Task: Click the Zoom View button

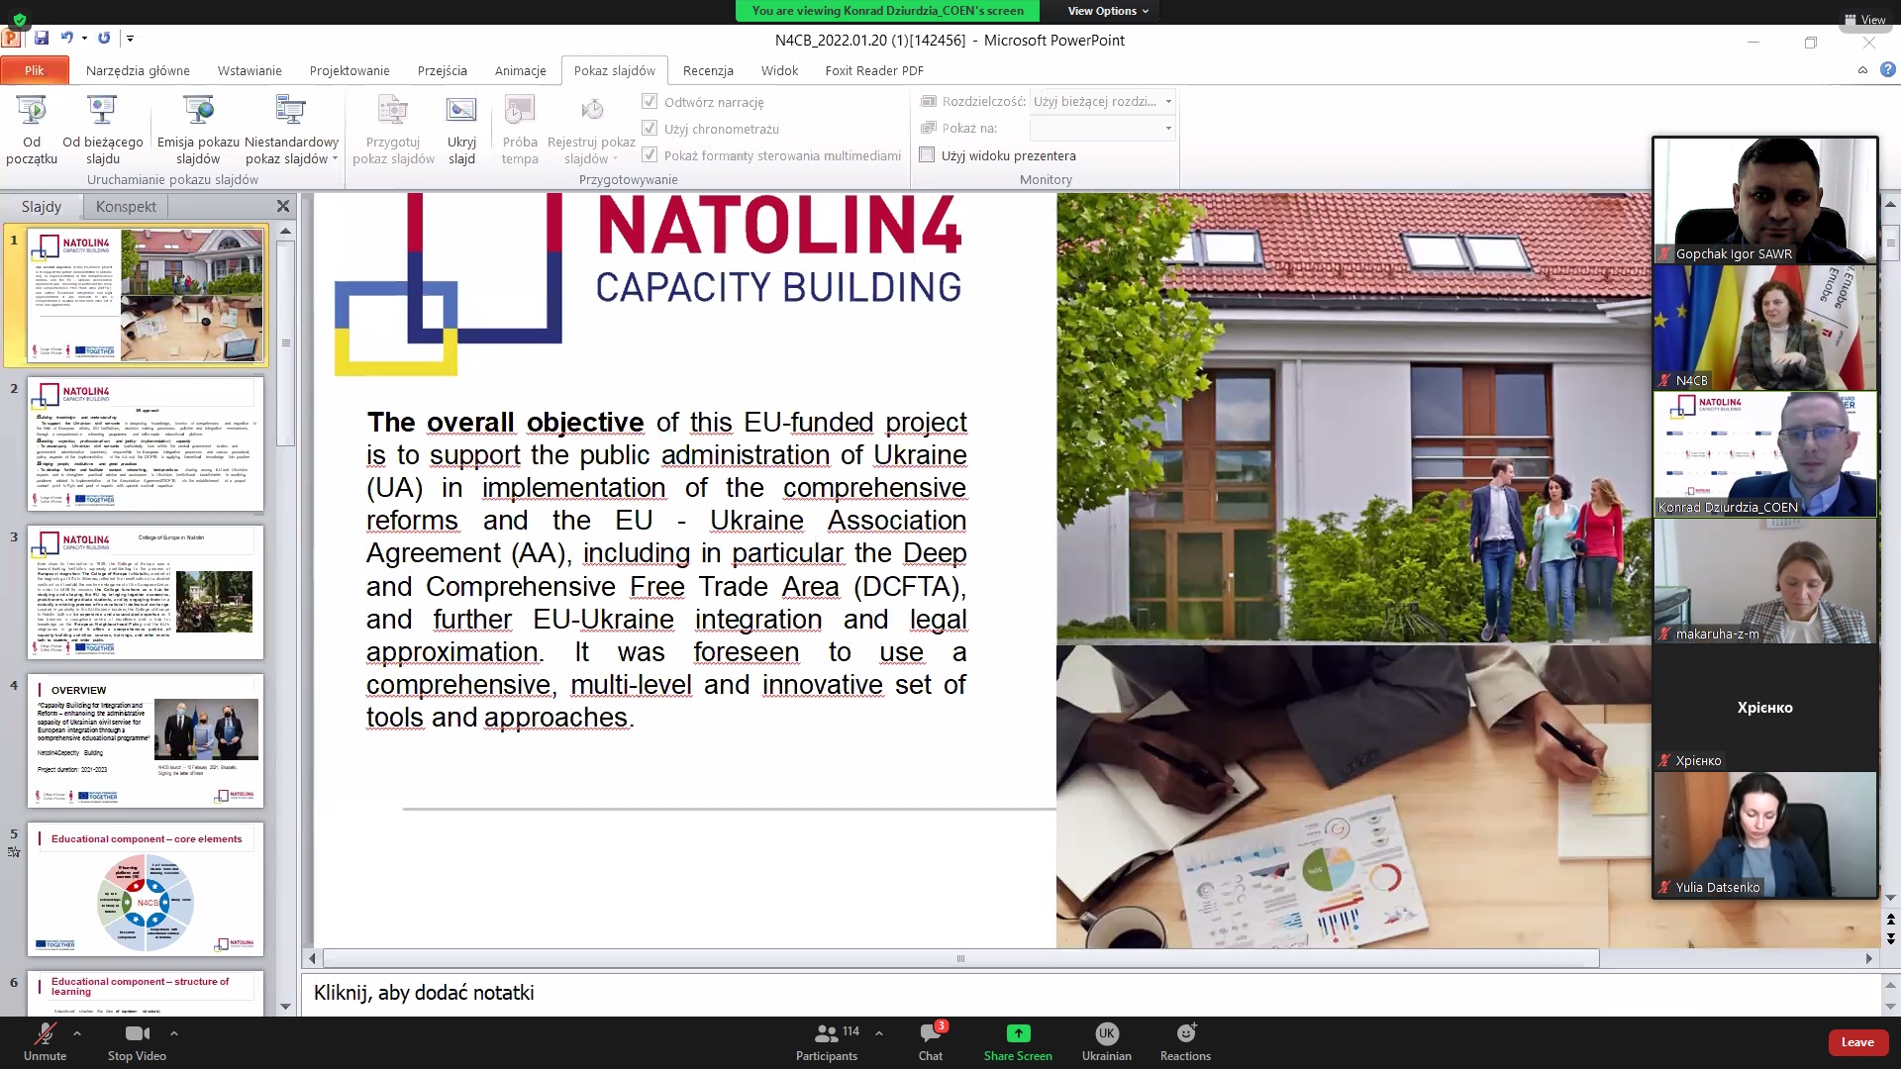Action: [x=1864, y=19]
